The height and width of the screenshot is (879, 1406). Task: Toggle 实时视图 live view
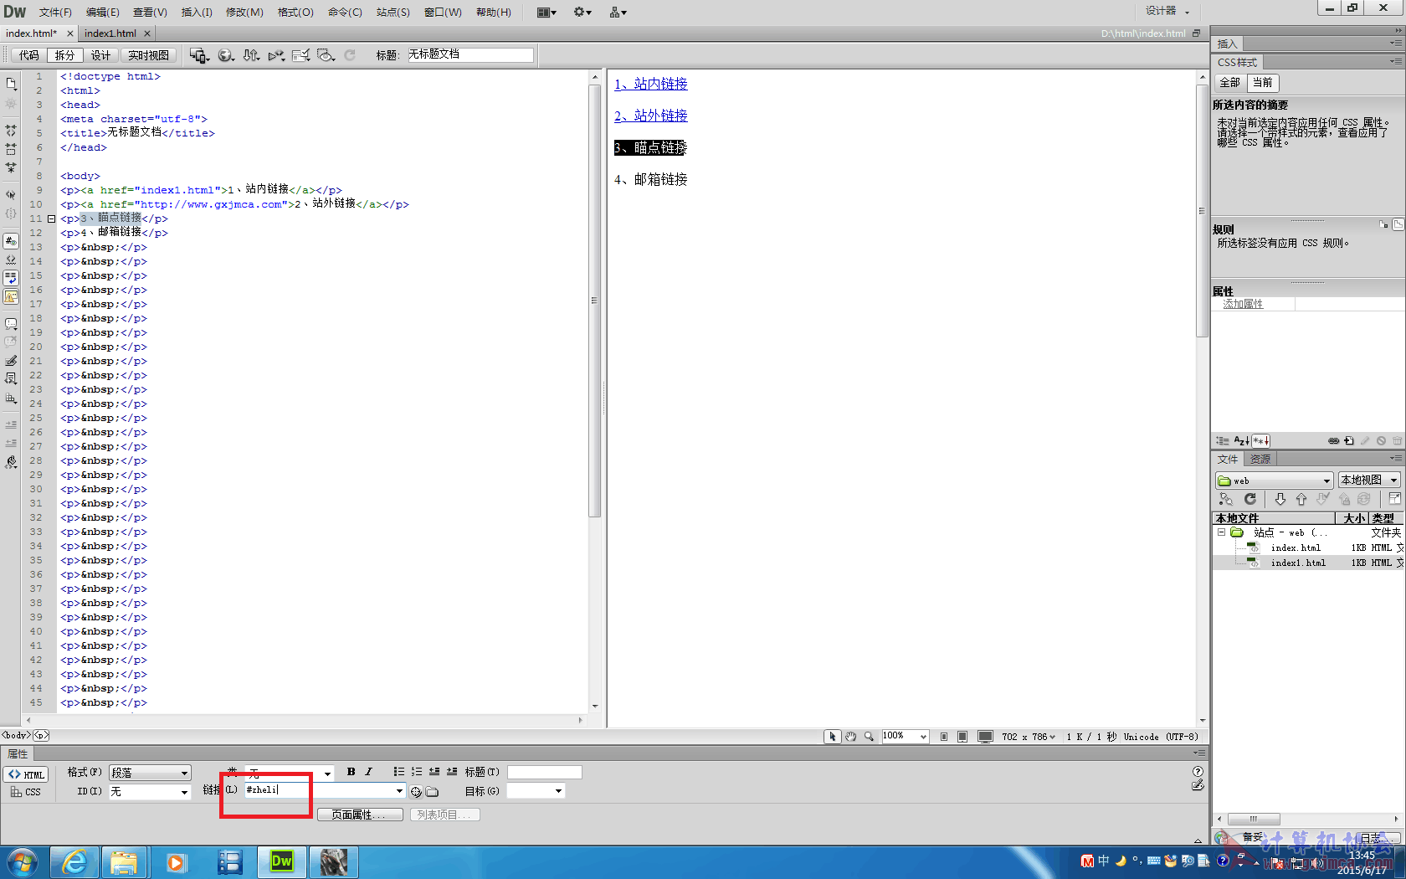pos(148,55)
